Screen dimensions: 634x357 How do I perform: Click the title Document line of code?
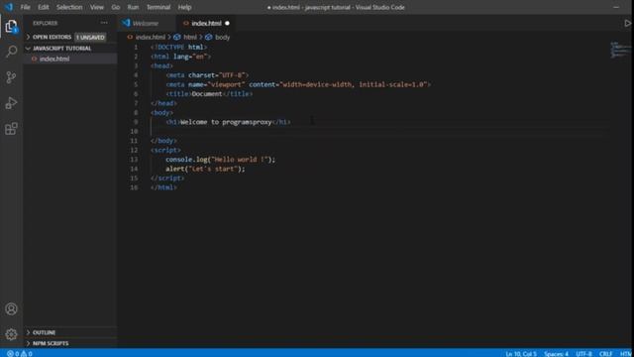coord(209,94)
